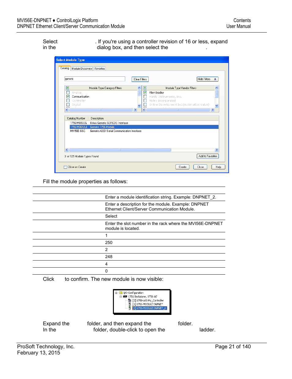
Task: Uncheck the Allen-Bradley vendor filter
Action: click(145, 92)
